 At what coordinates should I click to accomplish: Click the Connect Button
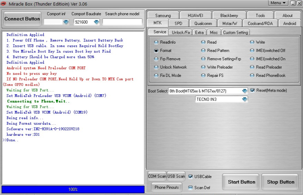click(x=22, y=19)
